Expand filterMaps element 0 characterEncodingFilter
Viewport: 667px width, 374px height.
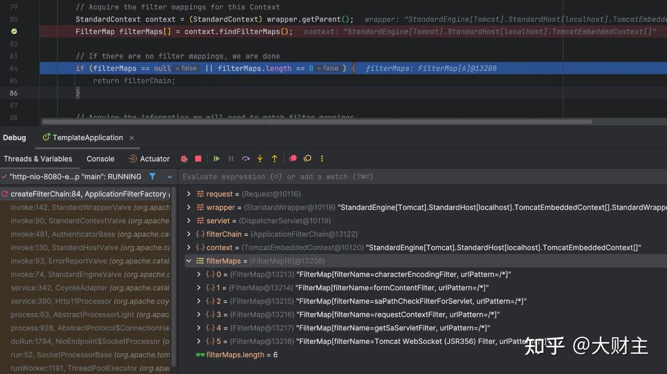pos(199,274)
